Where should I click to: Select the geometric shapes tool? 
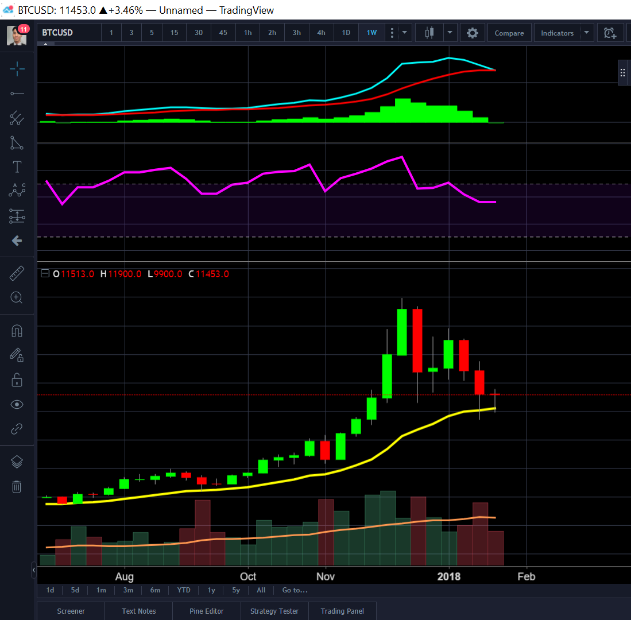(x=17, y=143)
